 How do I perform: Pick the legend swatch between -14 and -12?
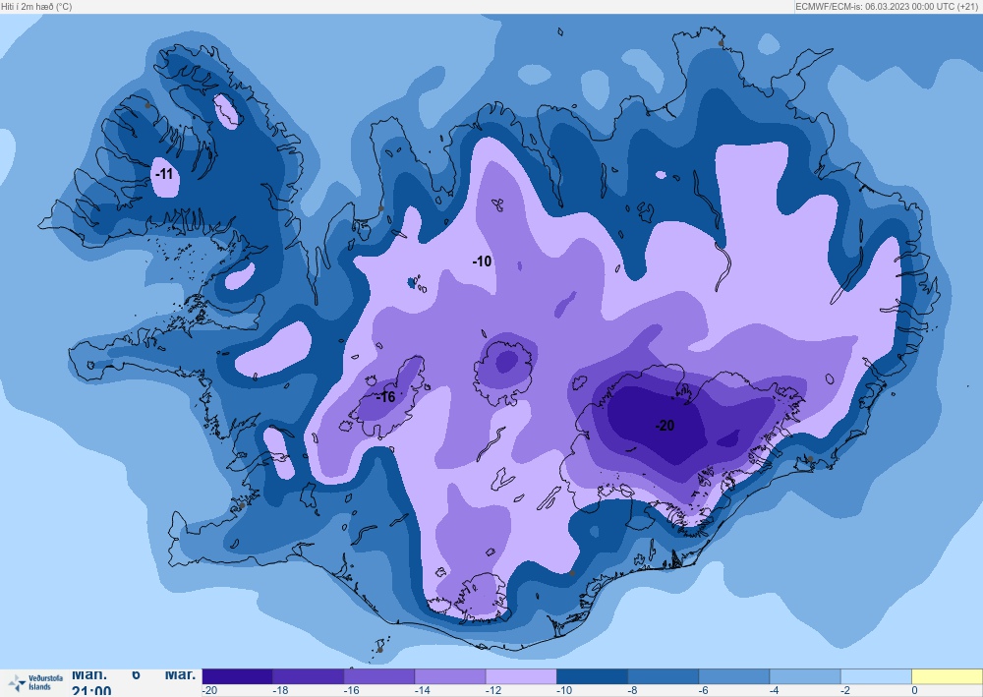[450, 676]
